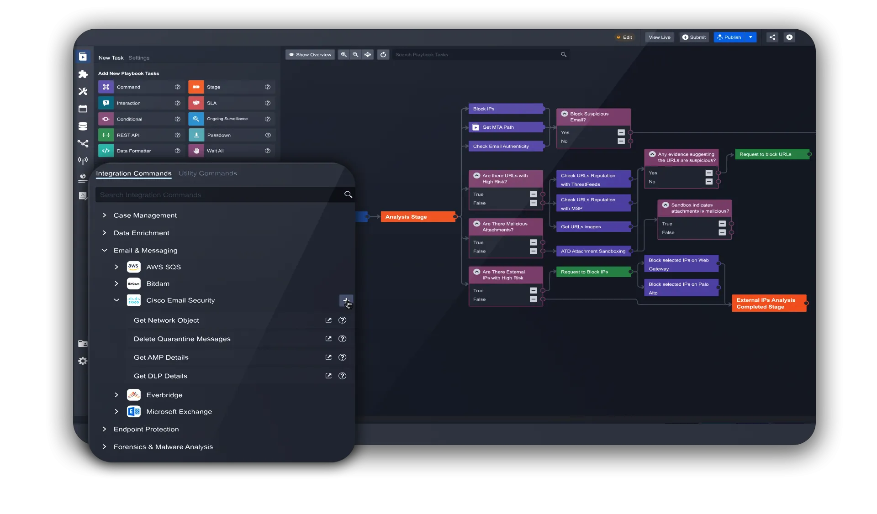Switch to the Utility Commands tab
This screenshot has width=877, height=514.
click(x=208, y=173)
